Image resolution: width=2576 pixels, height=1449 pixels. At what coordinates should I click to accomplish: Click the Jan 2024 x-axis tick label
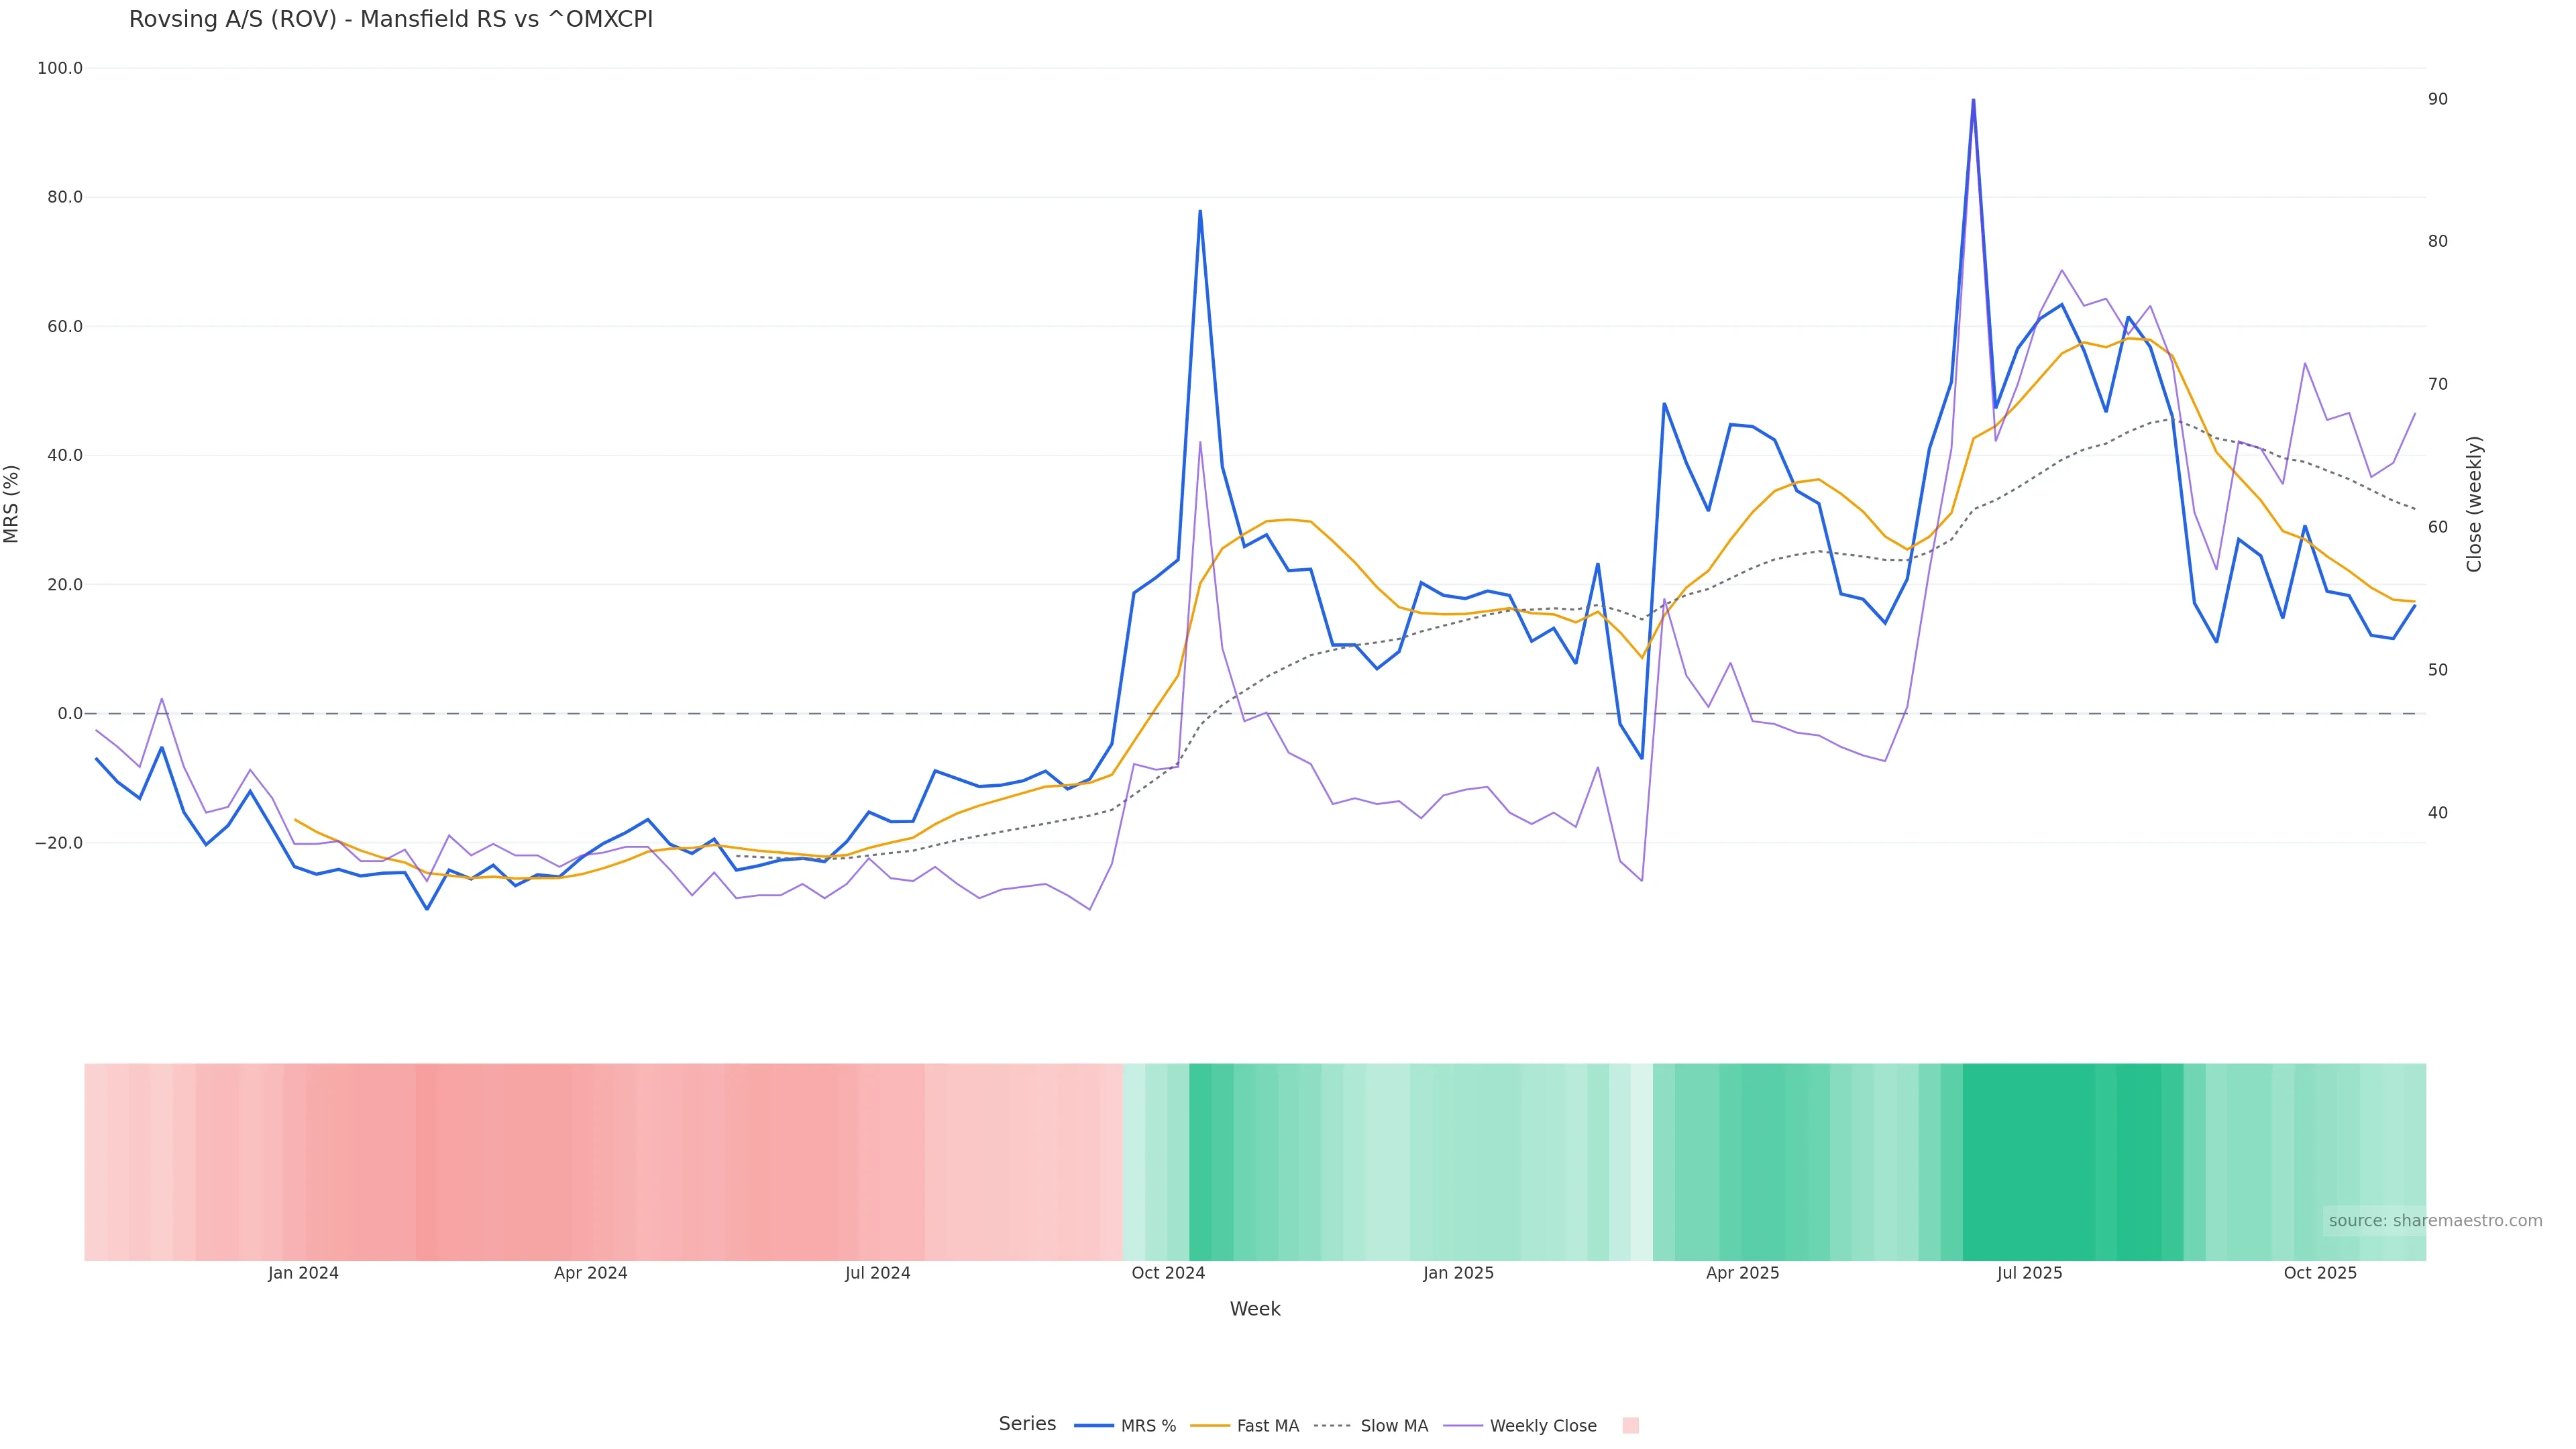(x=303, y=1274)
